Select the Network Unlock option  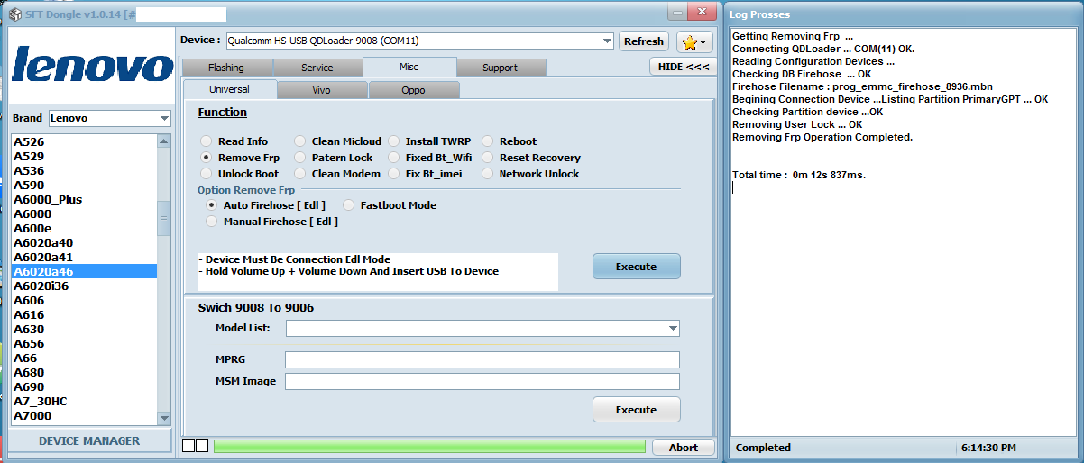click(488, 174)
